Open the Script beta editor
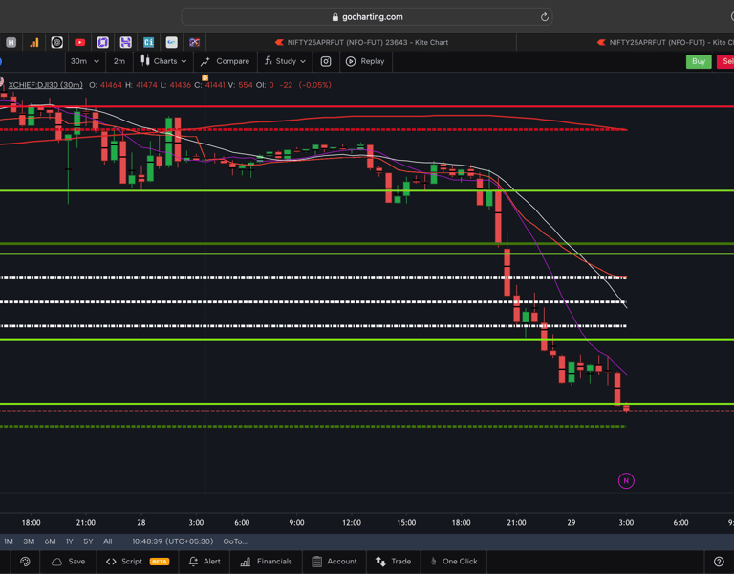Image resolution: width=734 pixels, height=574 pixels. (138, 562)
